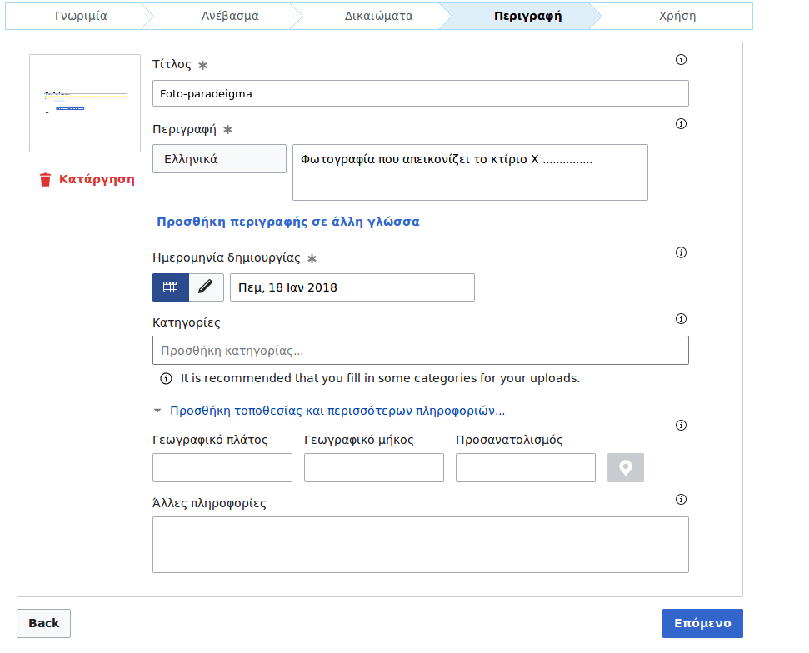Select the Ανέβασμα step tab
Viewport: 809px width, 653px height.
point(230,16)
